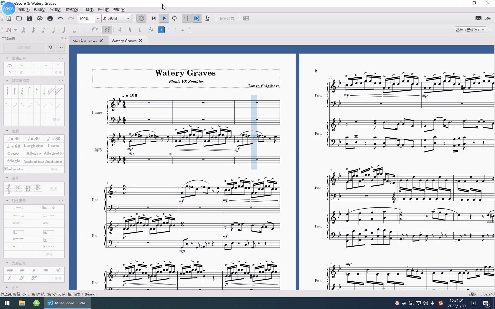Close the Watery Graves tab
Screen dimensions: 495x309
point(141,41)
